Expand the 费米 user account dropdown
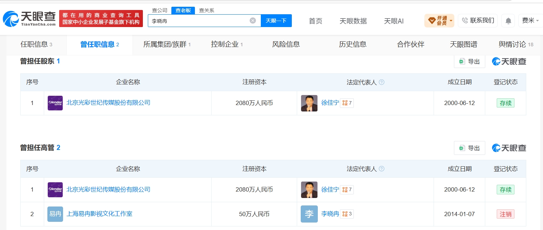The image size is (543, 230). coord(530,21)
